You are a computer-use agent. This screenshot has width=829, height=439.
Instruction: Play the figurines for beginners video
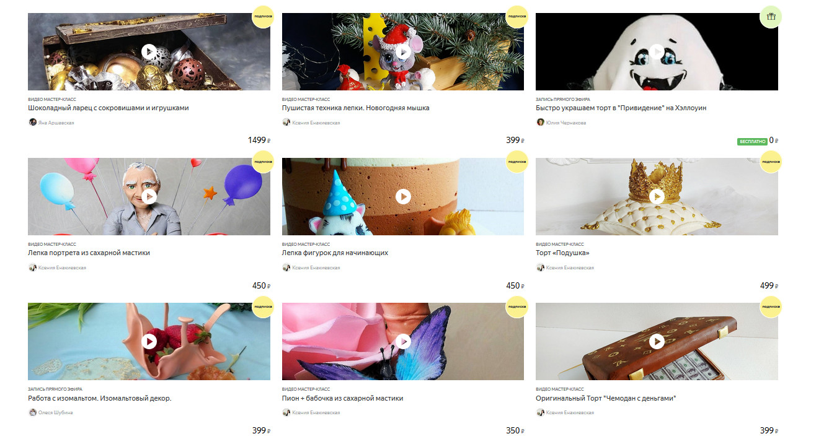coord(403,196)
